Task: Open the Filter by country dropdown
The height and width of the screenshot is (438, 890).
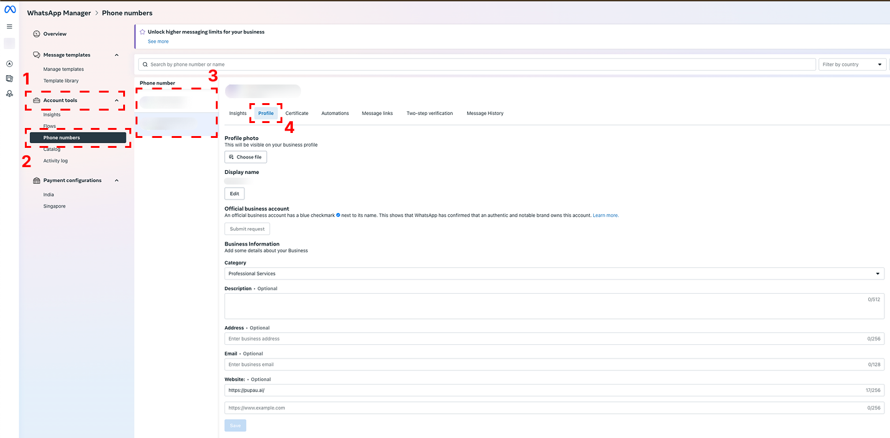Action: click(852, 65)
